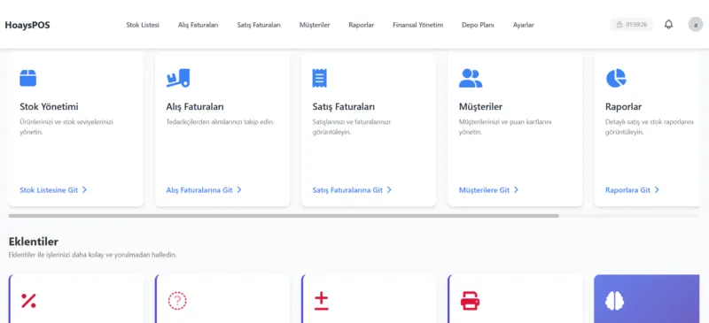This screenshot has height=323, width=709.
Task: Open Stok Listesi in the top menu
Action: click(x=143, y=25)
